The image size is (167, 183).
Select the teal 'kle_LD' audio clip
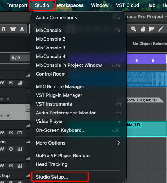pyautogui.click(x=146, y=129)
